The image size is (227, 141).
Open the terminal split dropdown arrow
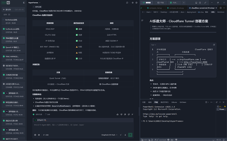coord(208,102)
